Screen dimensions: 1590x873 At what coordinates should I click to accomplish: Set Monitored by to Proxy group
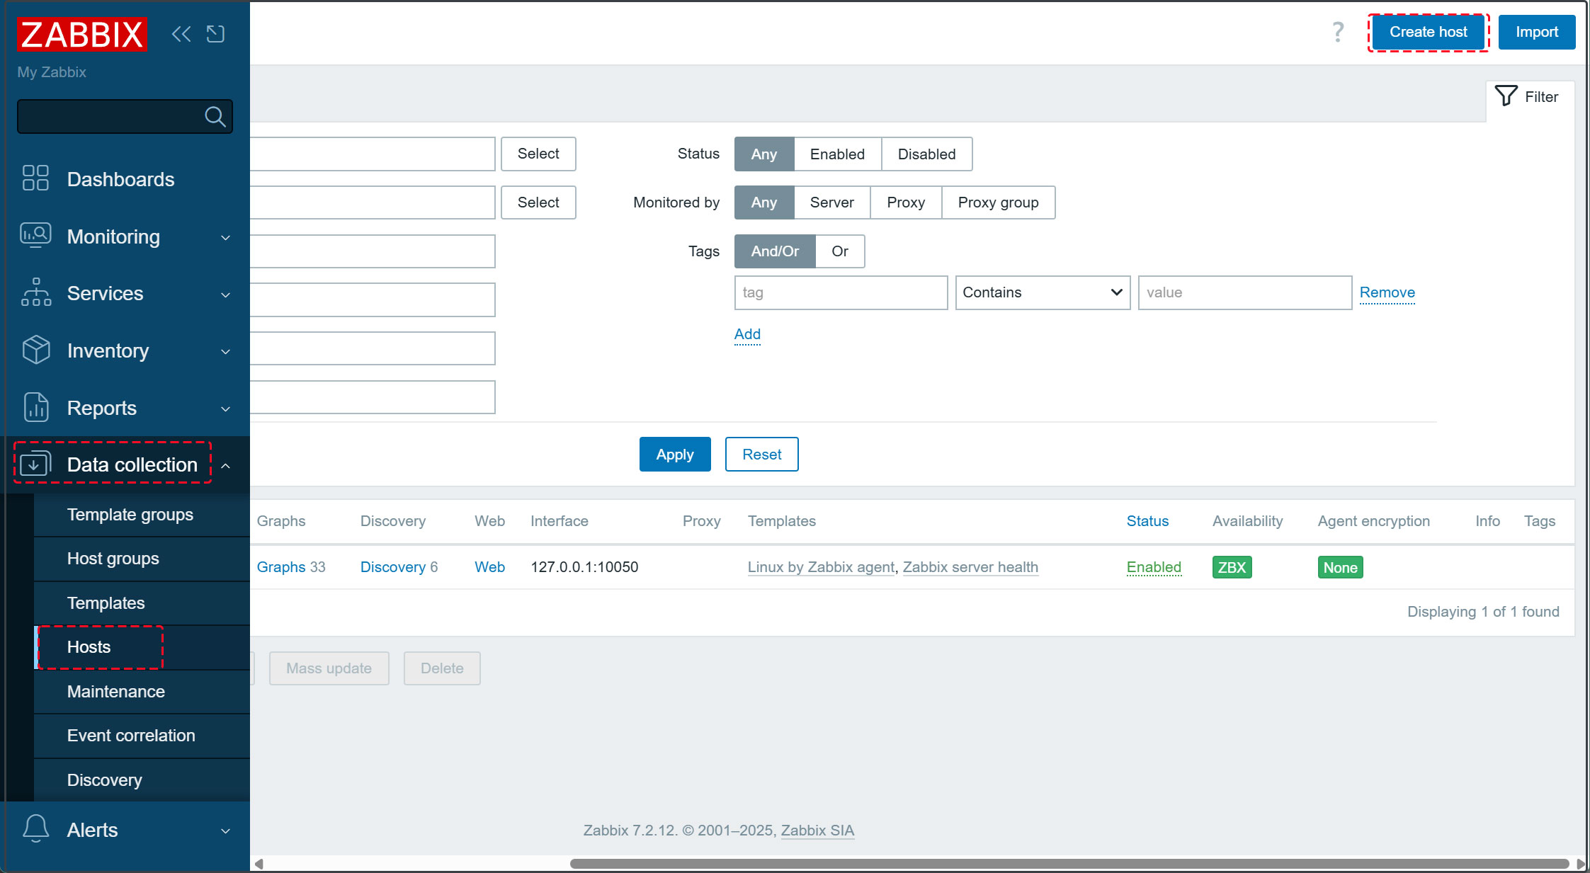click(997, 202)
